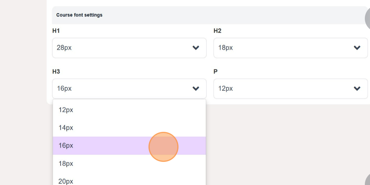Click the H1 field label

pos(56,31)
